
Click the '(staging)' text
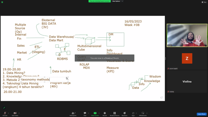[38, 52]
